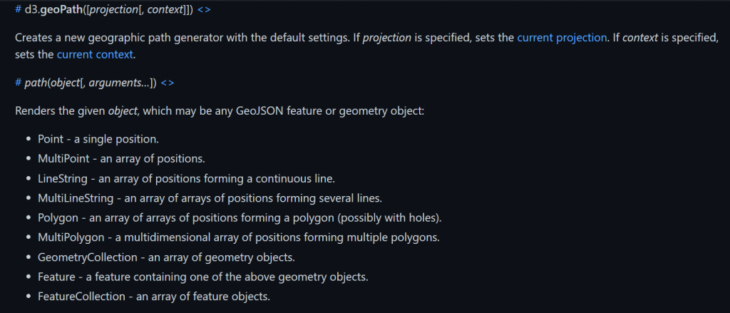This screenshot has width=730, height=313.
Task: Select the Point list item
Action: coord(98,139)
